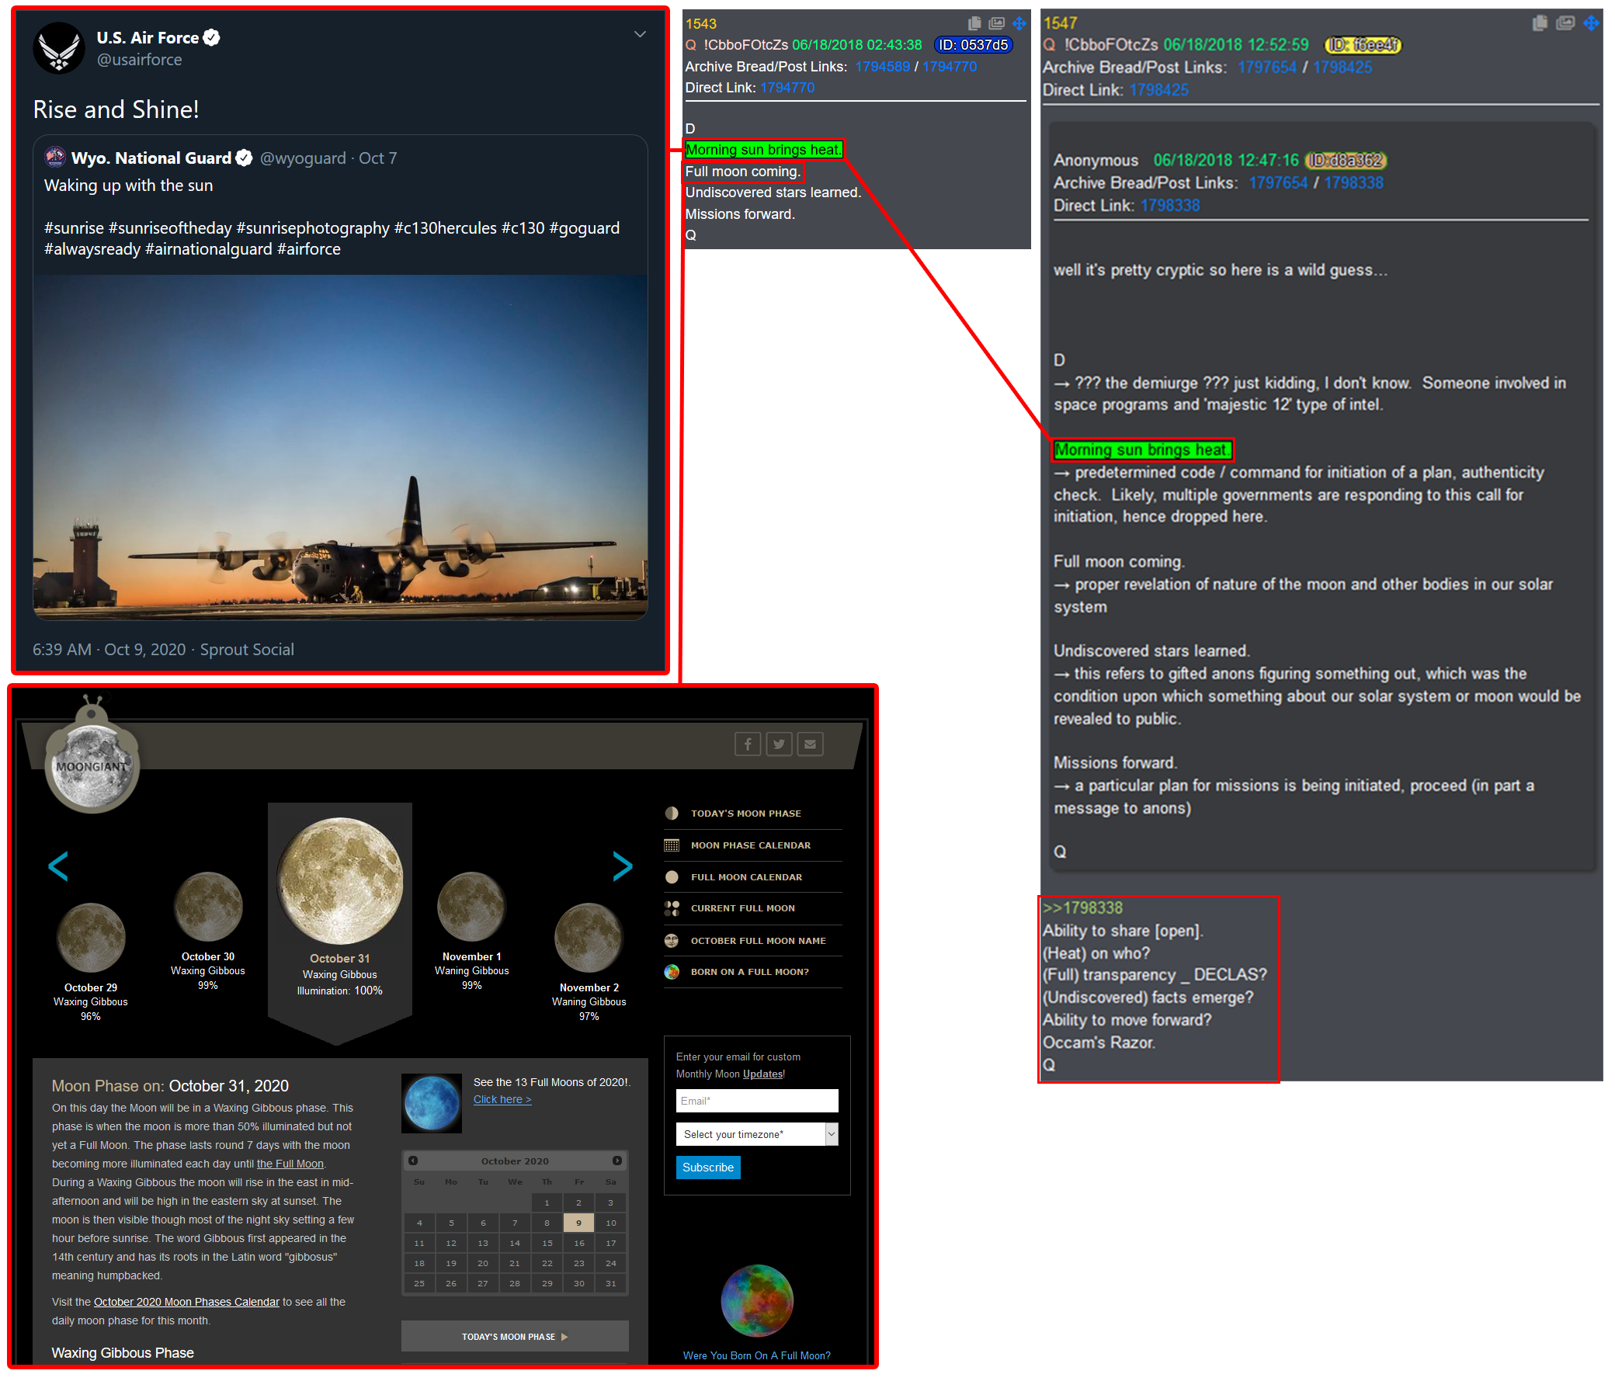The width and height of the screenshot is (1615, 1381).
Task: Click the Wyo. National Guard avatar in quoted tweet
Action: 55,158
